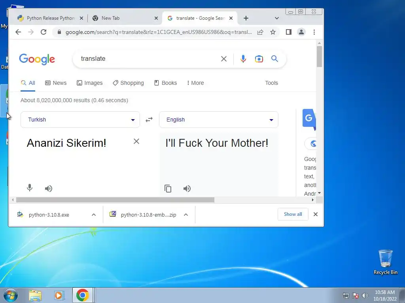Open the python-3.10.8.exe download
This screenshot has width=405, height=303.
(49, 215)
